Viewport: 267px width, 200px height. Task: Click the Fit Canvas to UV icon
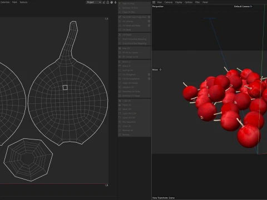pyautogui.click(x=120, y=57)
